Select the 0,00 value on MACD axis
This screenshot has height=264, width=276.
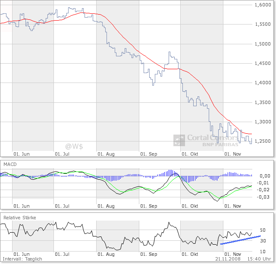[x=265, y=176]
